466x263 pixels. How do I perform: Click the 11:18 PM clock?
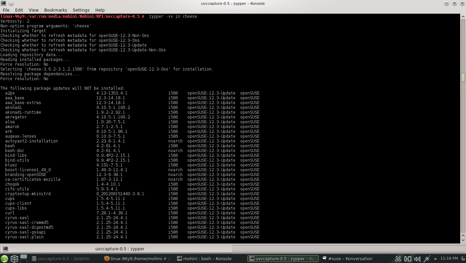coord(449,258)
